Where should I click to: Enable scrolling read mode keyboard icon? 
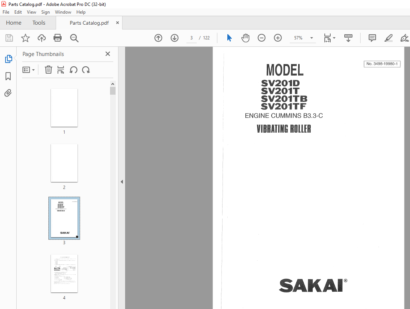pyautogui.click(x=348, y=38)
